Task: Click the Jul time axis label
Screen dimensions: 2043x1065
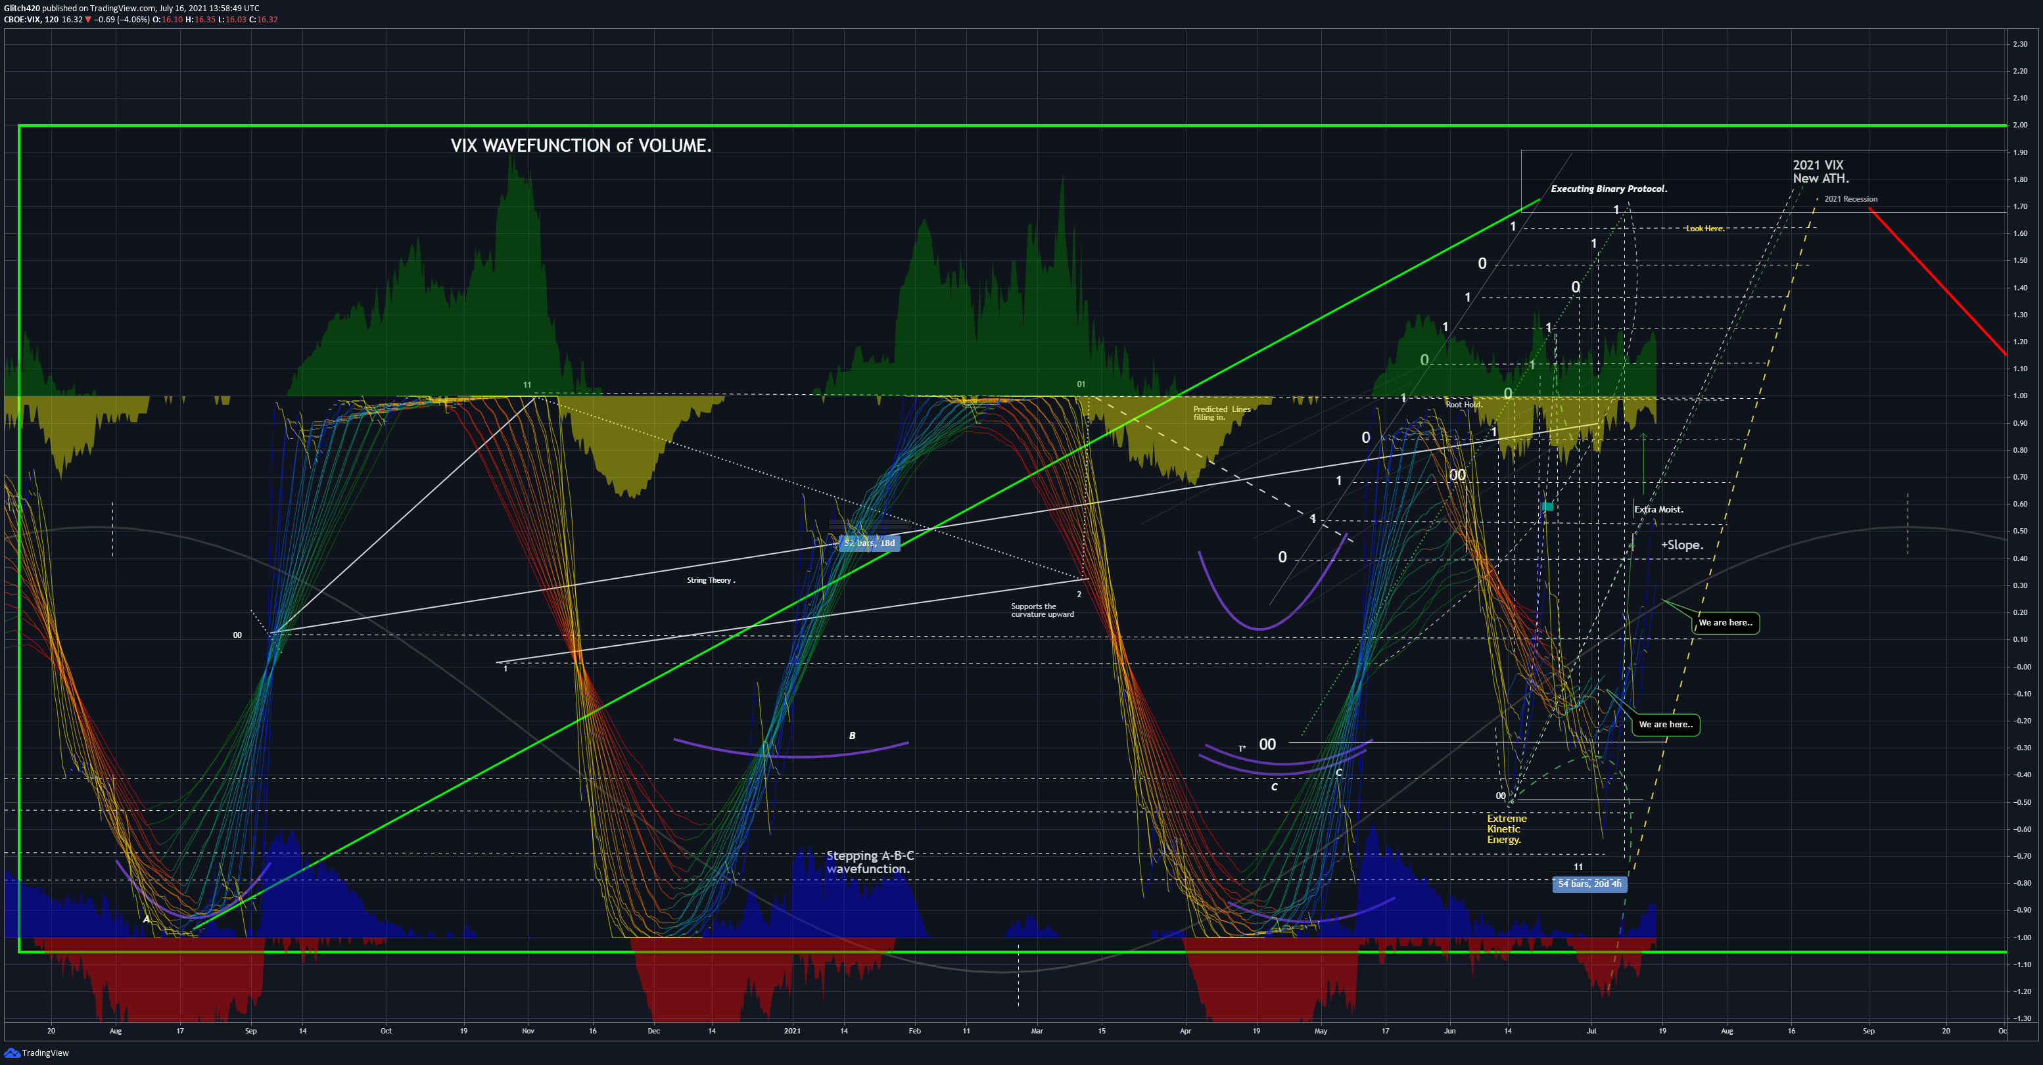Action: click(x=1591, y=1031)
